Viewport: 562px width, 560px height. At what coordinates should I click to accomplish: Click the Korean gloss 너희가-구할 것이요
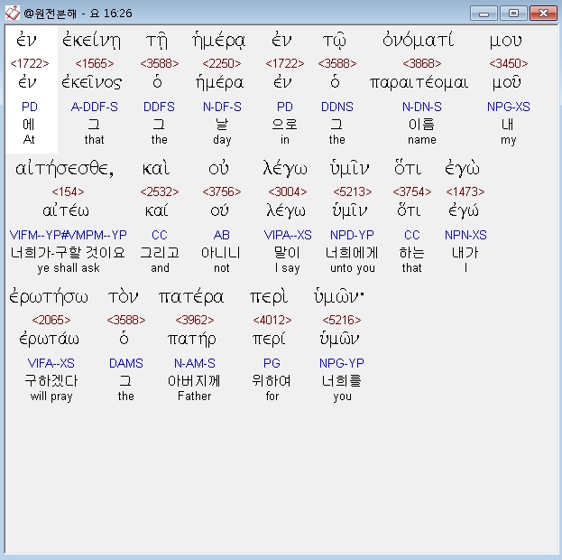[68, 252]
